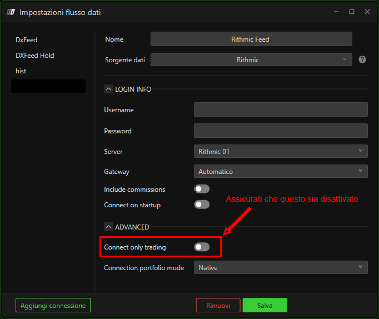This screenshot has height=319, width=379.
Task: Open Connection portfolio mode Native dropdown
Action: click(x=281, y=267)
